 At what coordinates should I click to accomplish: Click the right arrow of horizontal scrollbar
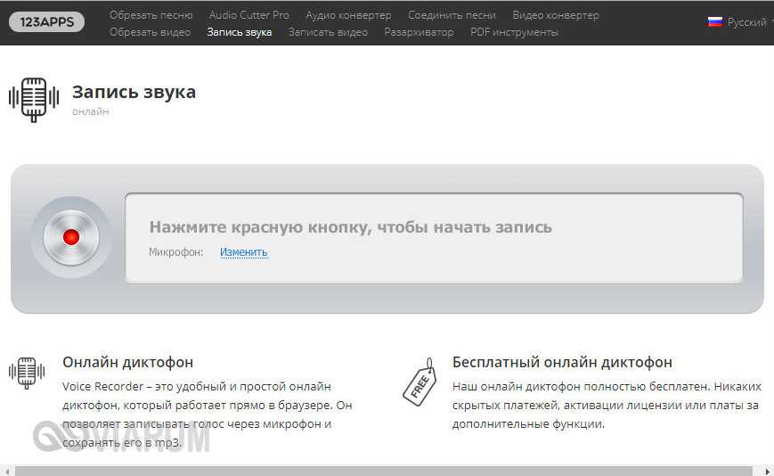(x=768, y=470)
